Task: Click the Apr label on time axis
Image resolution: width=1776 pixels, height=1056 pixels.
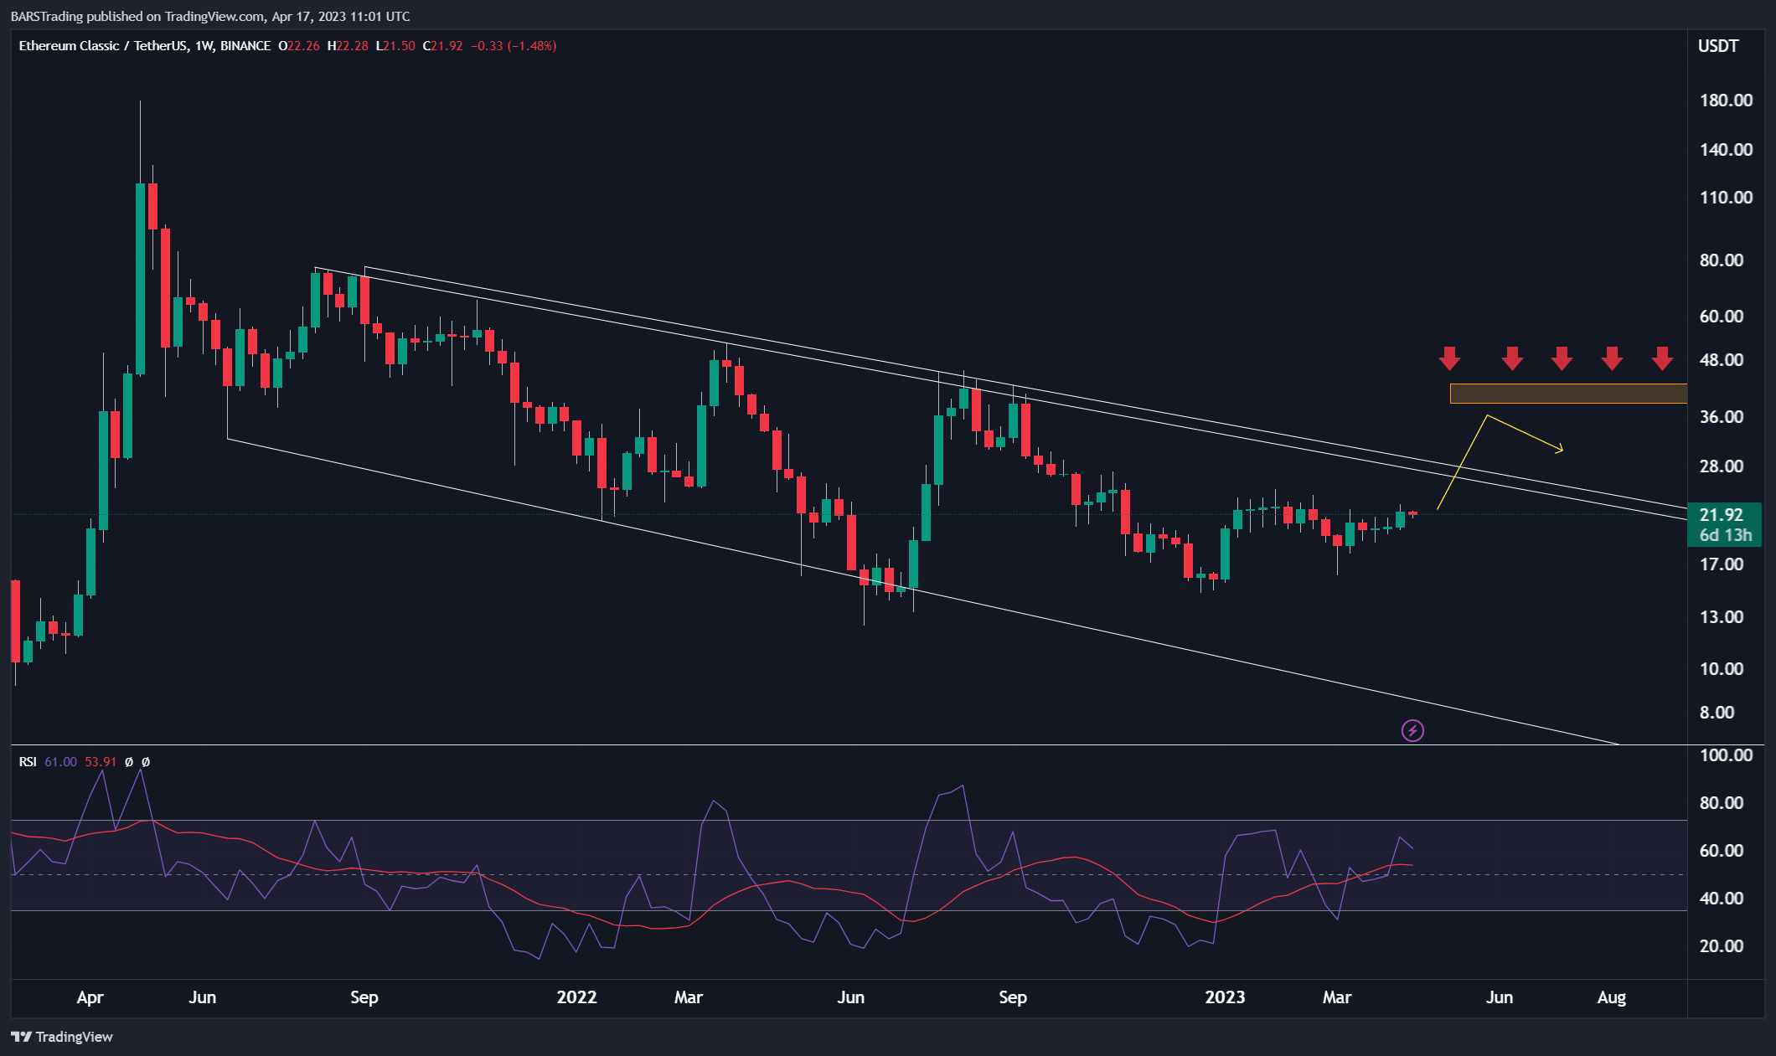Action: pos(90,997)
